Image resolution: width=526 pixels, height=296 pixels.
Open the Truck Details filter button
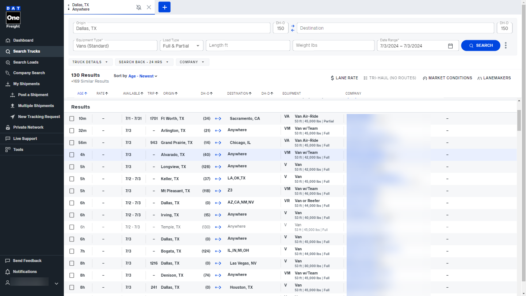90,62
